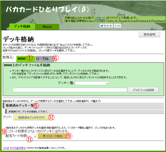Expand the デッキ一覧 dropdown
Image resolution: width=166 pixels, height=152 pixels.
pos(92,83)
